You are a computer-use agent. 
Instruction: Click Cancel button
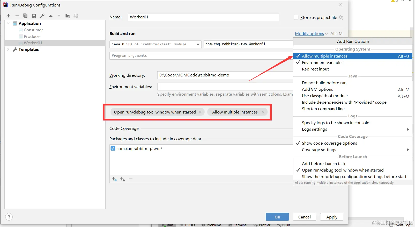[305, 217]
